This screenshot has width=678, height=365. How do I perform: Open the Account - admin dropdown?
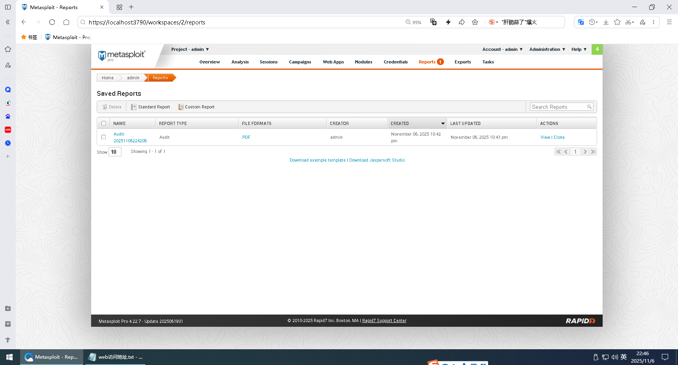click(502, 49)
